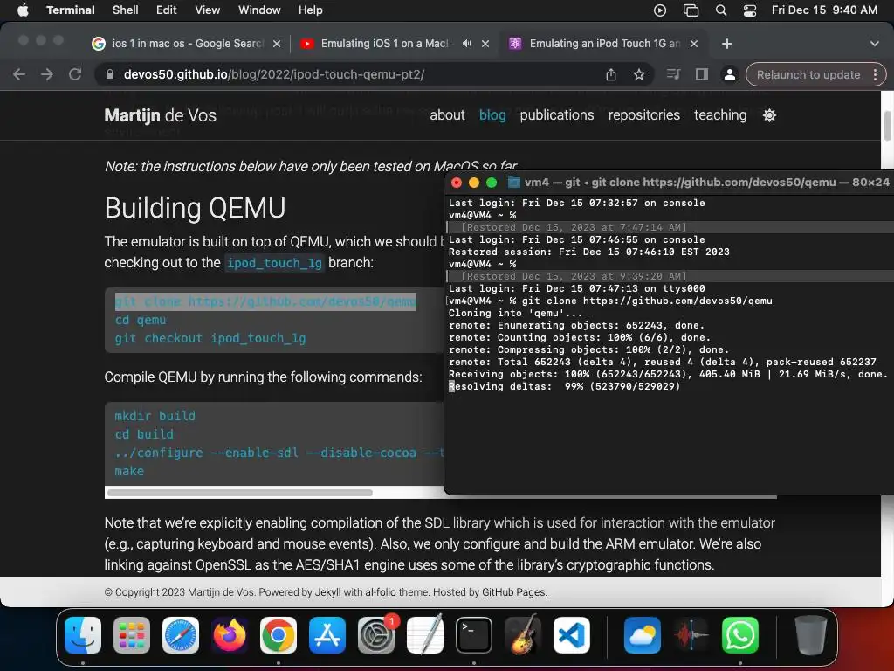Viewport: 894px width, 671px height.
Task: Toggle the site's light/dark theme
Action: (x=769, y=115)
